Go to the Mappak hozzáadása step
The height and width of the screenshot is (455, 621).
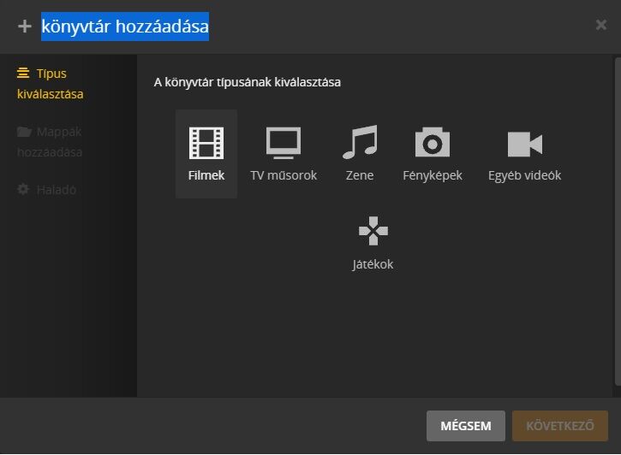(x=50, y=141)
